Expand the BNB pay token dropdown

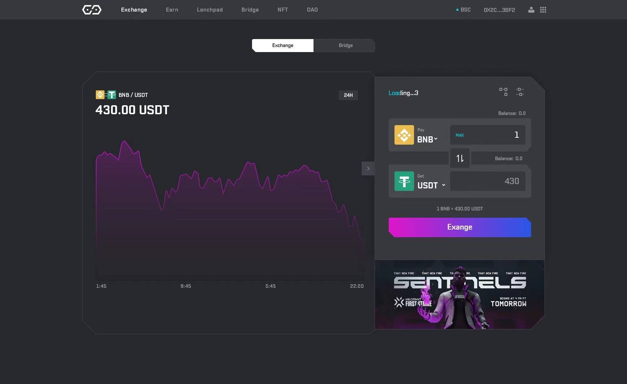427,139
